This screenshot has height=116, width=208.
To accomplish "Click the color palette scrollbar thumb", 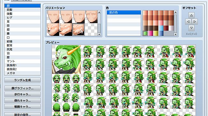I will (x=176, y=23).
